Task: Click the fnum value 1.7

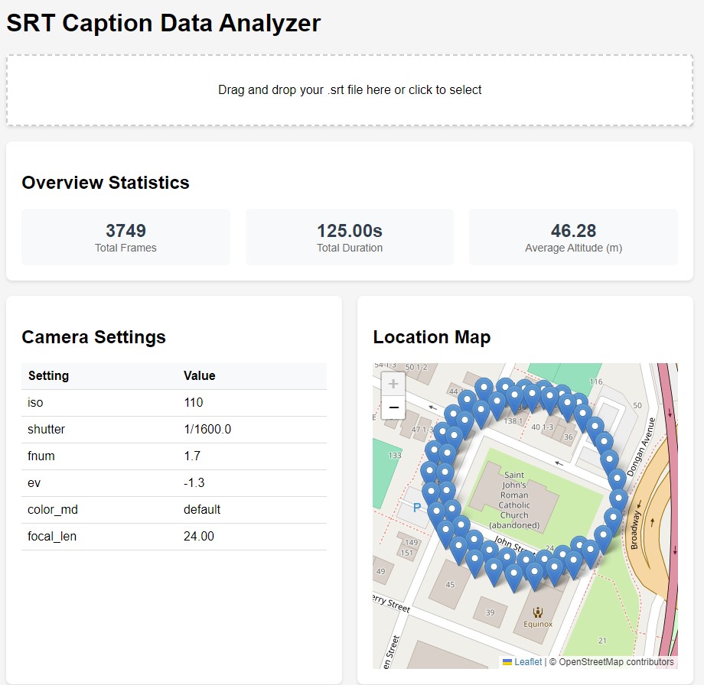Action: click(x=192, y=456)
